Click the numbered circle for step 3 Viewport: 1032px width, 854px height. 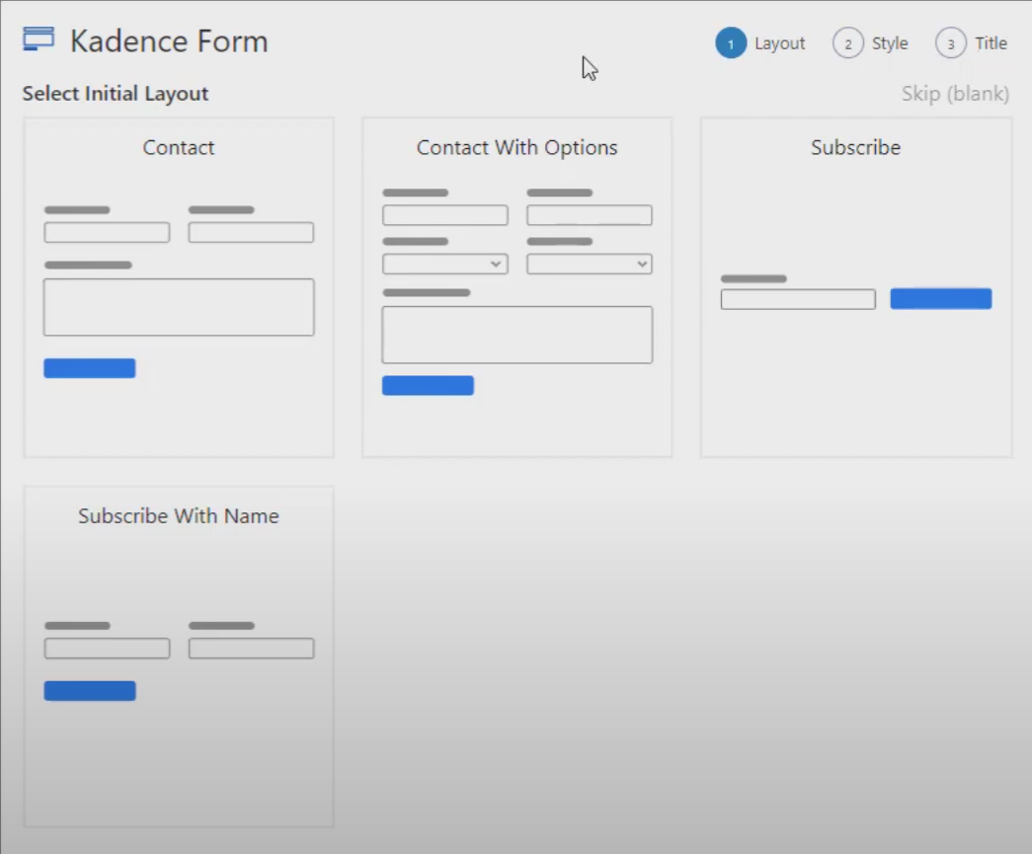coord(950,42)
